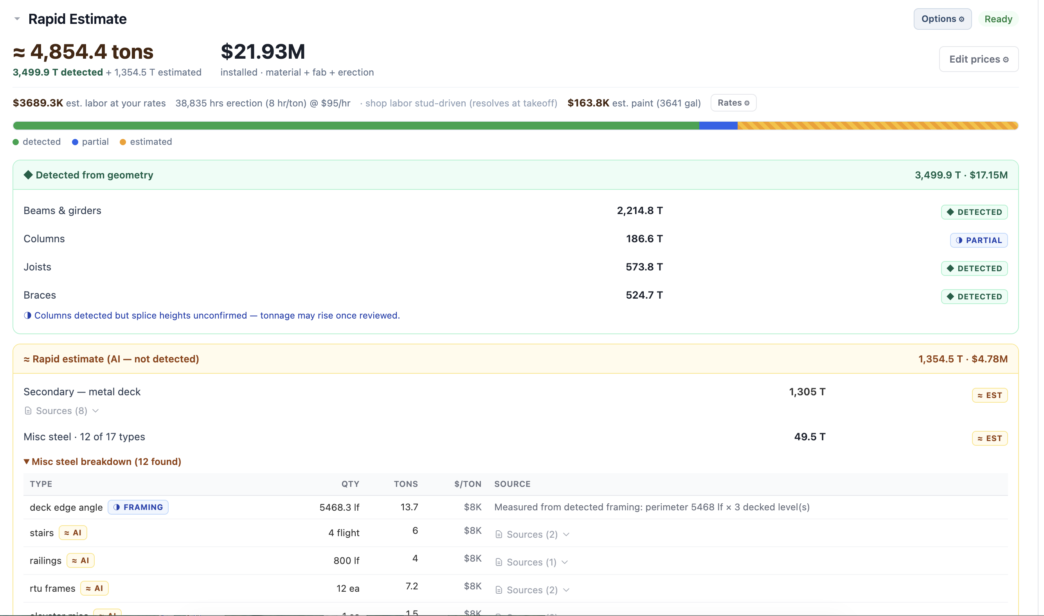Expand Sources (8) under metal deck
The height and width of the screenshot is (616, 1044).
pyautogui.click(x=62, y=411)
